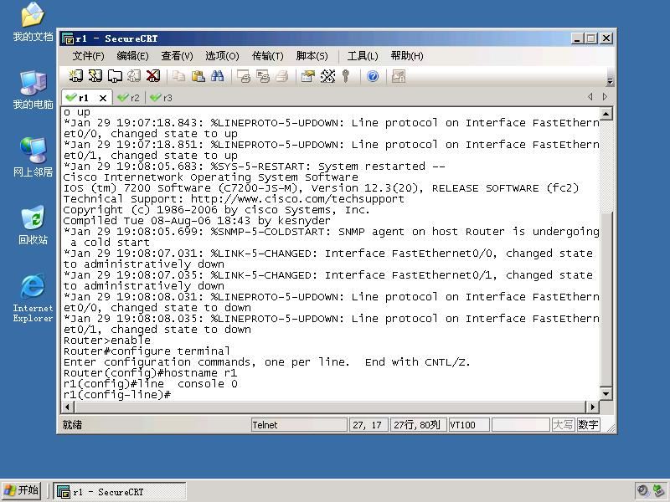The width and height of the screenshot is (670, 502).
Task: Close the r1 tab with X
Action: 103,98
